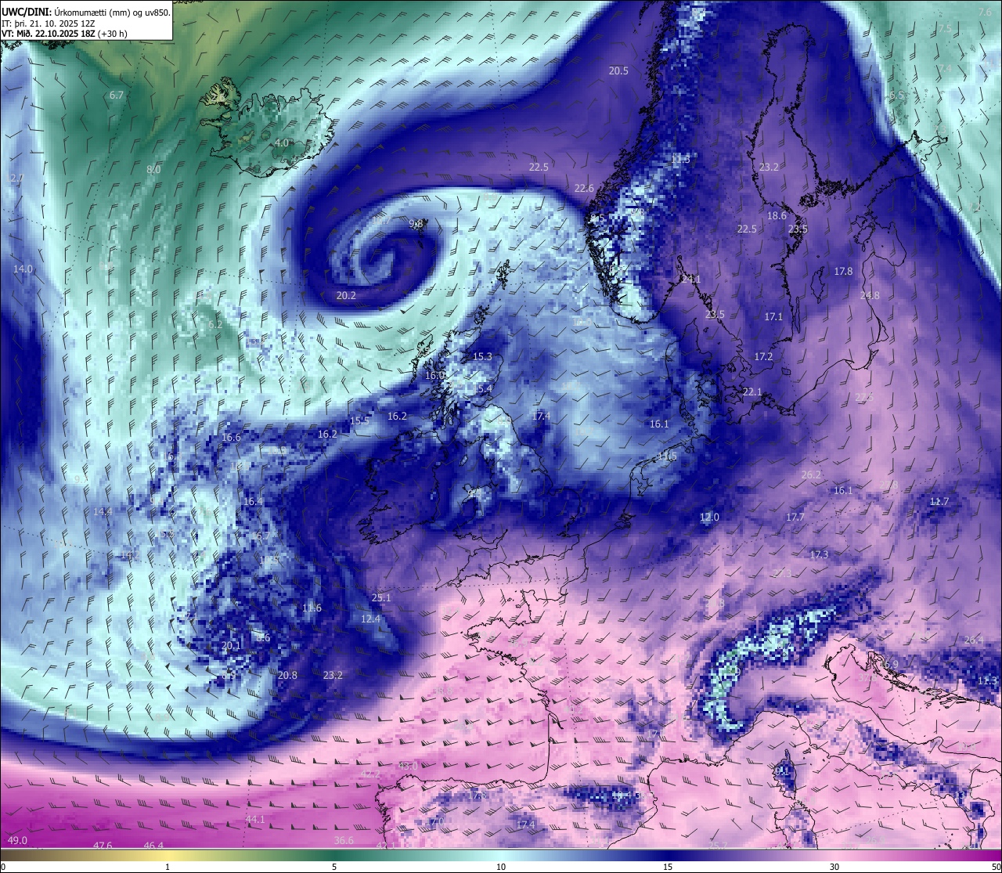Click the legend tick label 30
Viewport: 1002px width, 873px height.
[x=834, y=867]
